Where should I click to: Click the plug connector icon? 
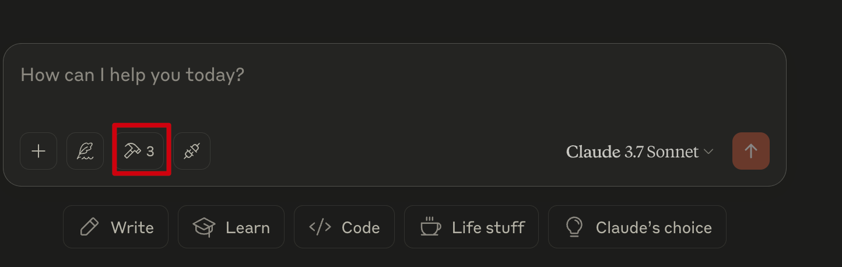click(x=192, y=151)
